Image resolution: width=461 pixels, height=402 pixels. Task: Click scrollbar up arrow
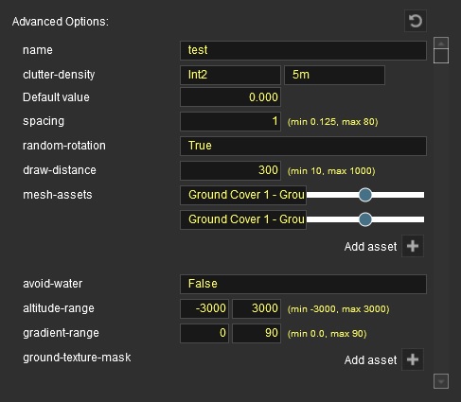click(441, 43)
